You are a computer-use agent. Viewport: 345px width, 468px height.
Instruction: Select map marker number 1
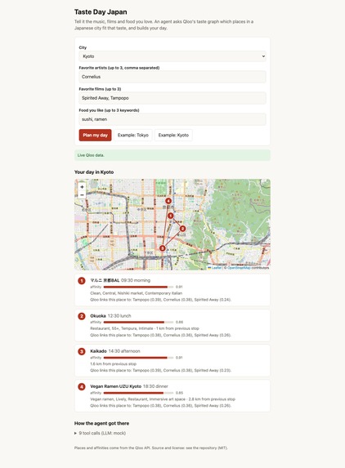(x=170, y=216)
